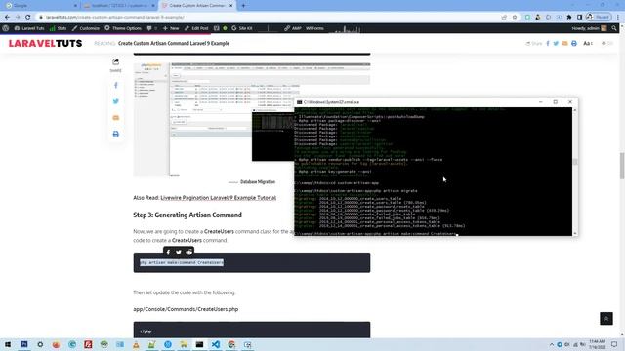The image size is (625, 351).
Task: Open the Command Prompt taskbar icon
Action: [199, 344]
